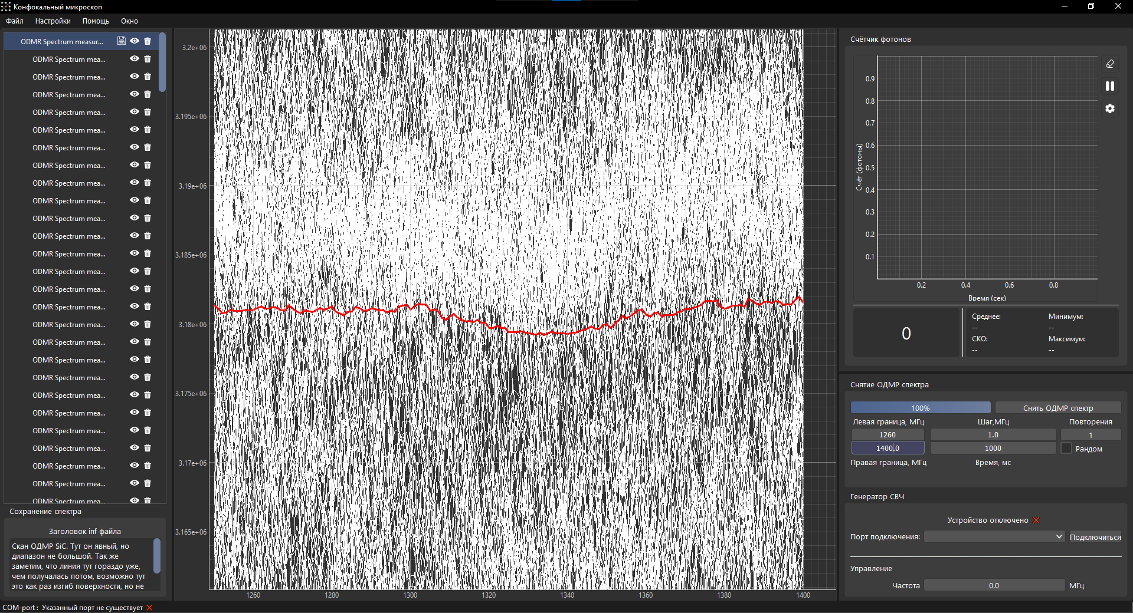
Task: Click the eraser icon in photon counter
Action: click(1110, 64)
